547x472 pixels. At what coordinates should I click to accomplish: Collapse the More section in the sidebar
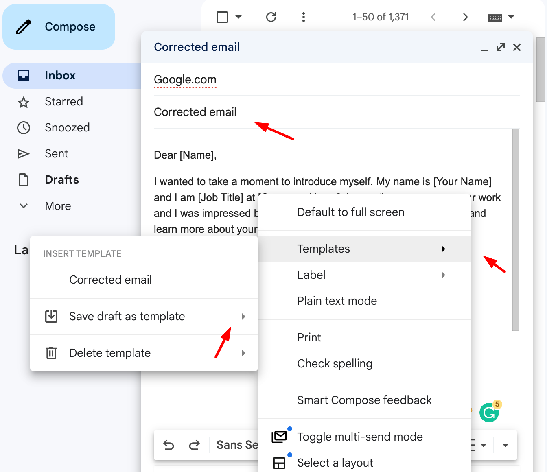(23, 206)
